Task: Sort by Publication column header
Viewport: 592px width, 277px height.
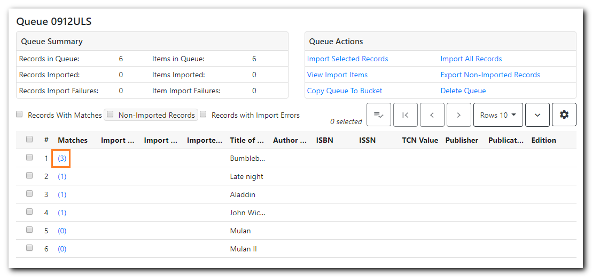Action: click(x=506, y=140)
